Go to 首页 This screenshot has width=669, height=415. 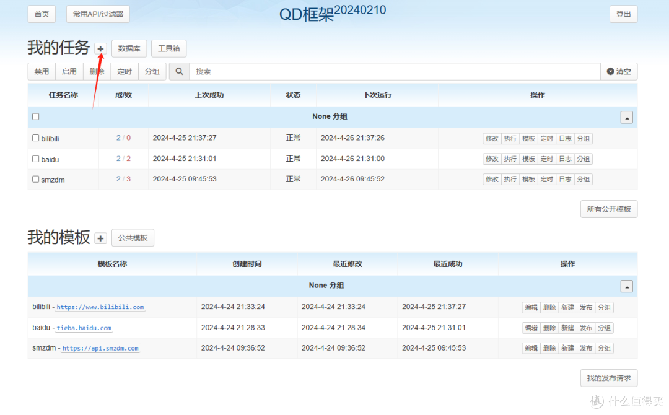pyautogui.click(x=42, y=14)
